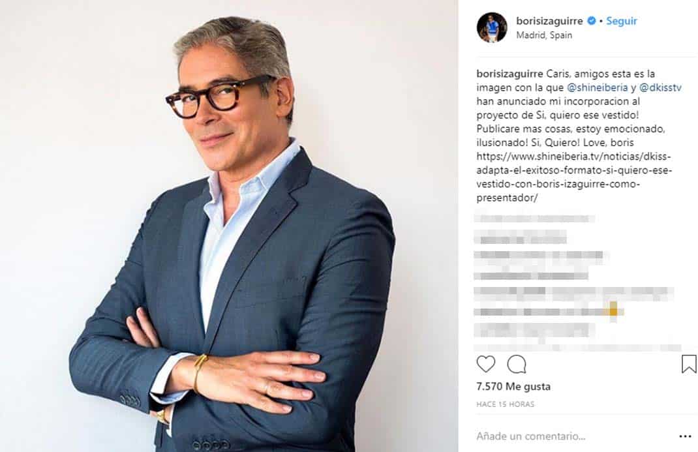This screenshot has width=698, height=452.
Task: Click the last blurred comment above the icons
Action: click(x=577, y=348)
